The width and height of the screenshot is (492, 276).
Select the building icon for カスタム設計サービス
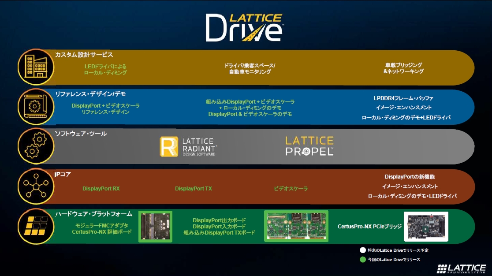coord(36,67)
